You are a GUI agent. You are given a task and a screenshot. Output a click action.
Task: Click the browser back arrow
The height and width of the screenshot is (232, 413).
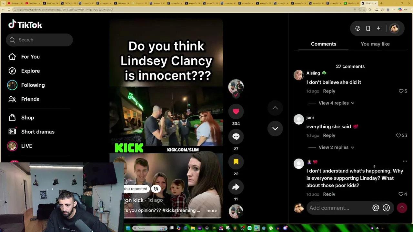(x=4, y=10)
